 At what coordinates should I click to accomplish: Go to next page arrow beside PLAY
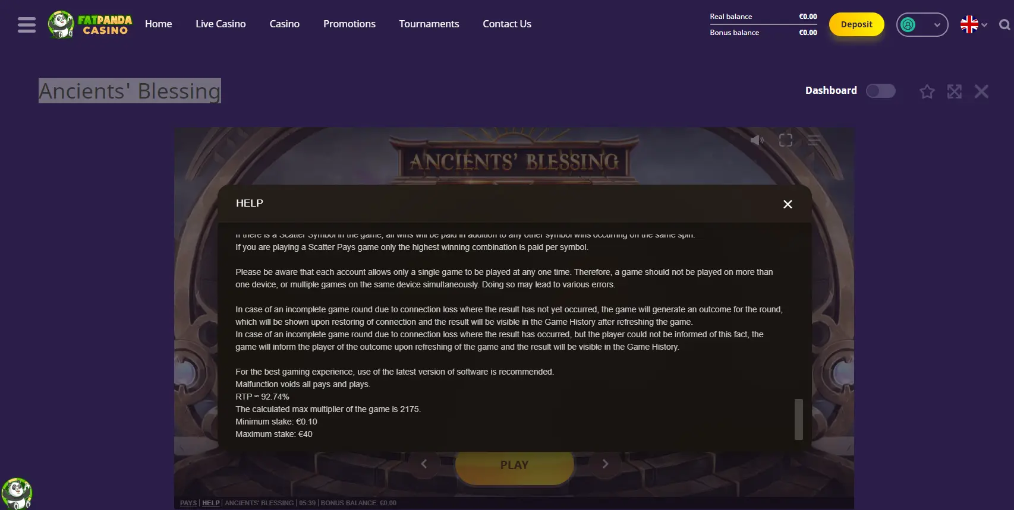tap(605, 464)
